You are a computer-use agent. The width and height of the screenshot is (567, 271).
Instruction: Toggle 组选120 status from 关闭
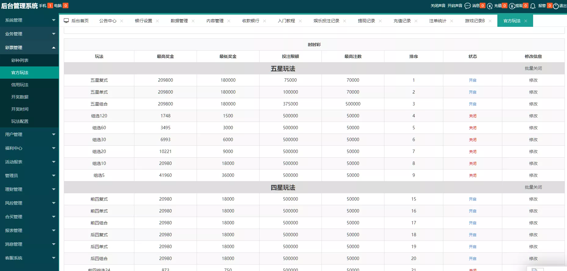point(472,116)
